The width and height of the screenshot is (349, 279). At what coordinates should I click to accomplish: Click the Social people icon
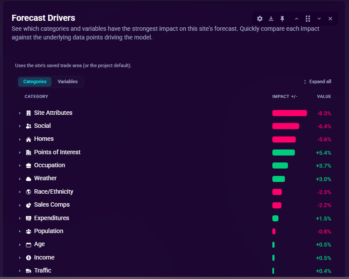29,126
